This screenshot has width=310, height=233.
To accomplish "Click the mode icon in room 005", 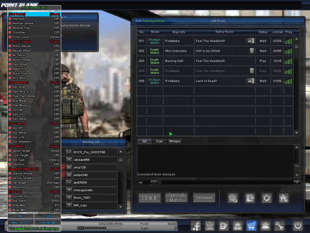I will coord(250,81).
